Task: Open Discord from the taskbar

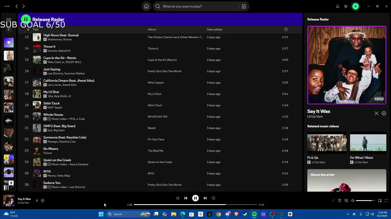Action: point(227,214)
